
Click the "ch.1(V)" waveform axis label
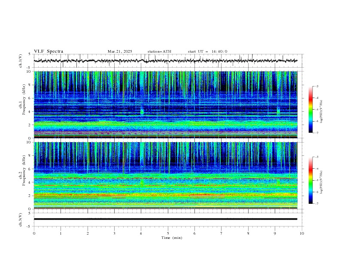click(21, 61)
